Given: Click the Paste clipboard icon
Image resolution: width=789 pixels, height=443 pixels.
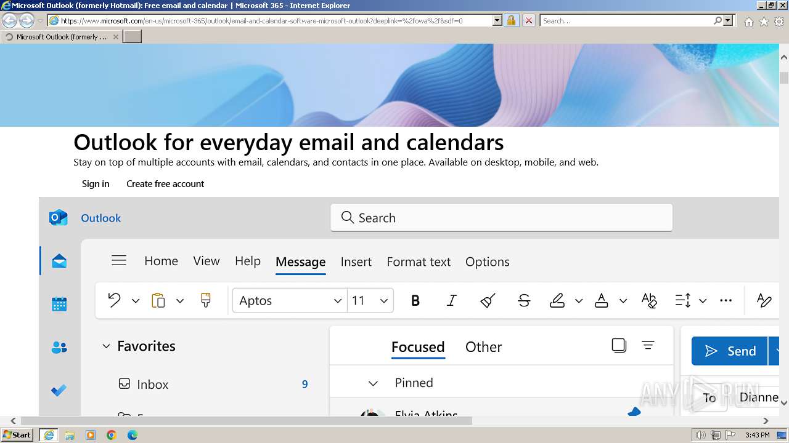Looking at the screenshot, I should click(x=158, y=300).
